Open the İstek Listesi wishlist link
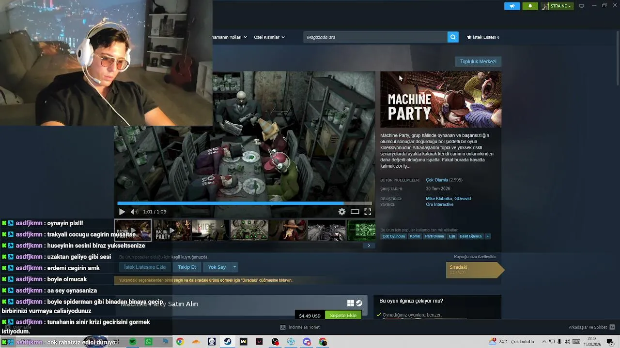The image size is (620, 348). point(483,37)
